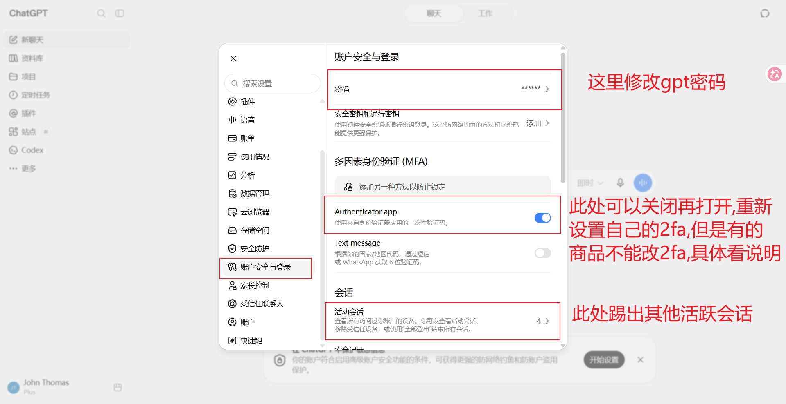Image resolution: width=786 pixels, height=404 pixels.
Task: Click the 账单 card icon
Action: click(x=232, y=138)
